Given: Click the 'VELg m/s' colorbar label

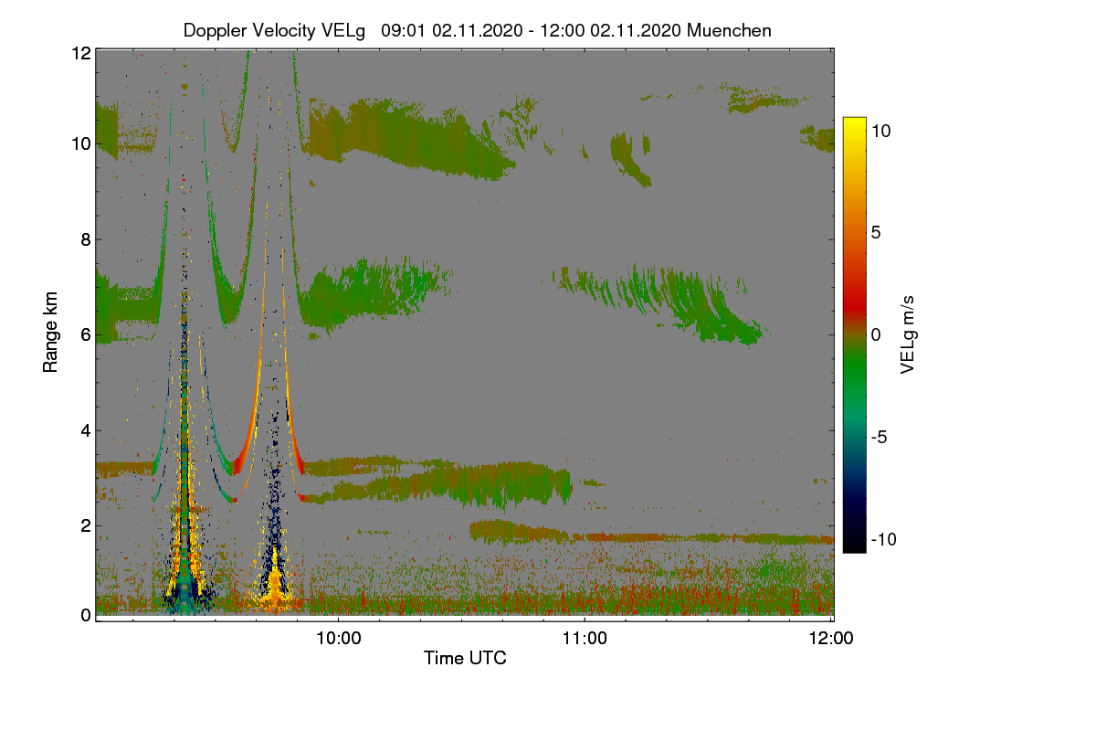Looking at the screenshot, I should pos(908,334).
